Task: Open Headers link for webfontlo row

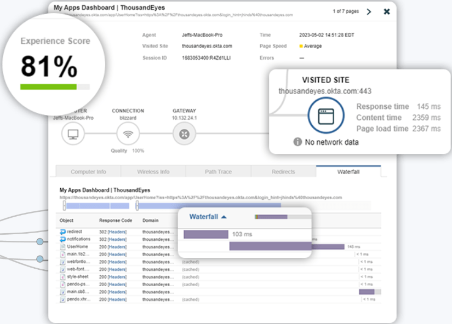Action: 117,262
